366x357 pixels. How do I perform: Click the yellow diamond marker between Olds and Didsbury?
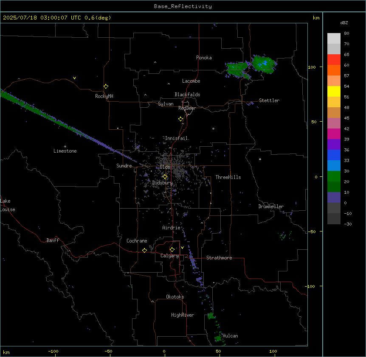[x=165, y=177]
